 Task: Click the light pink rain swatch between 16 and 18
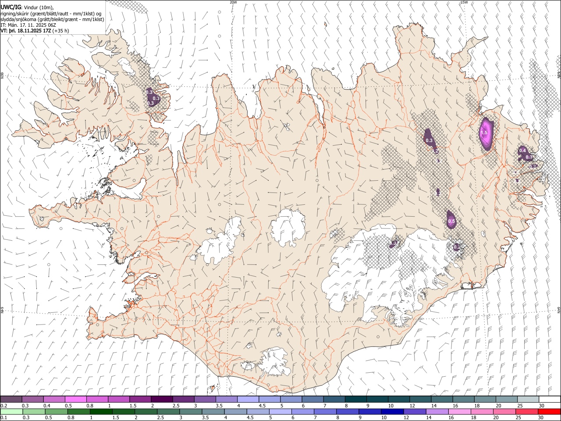[x=459, y=412]
